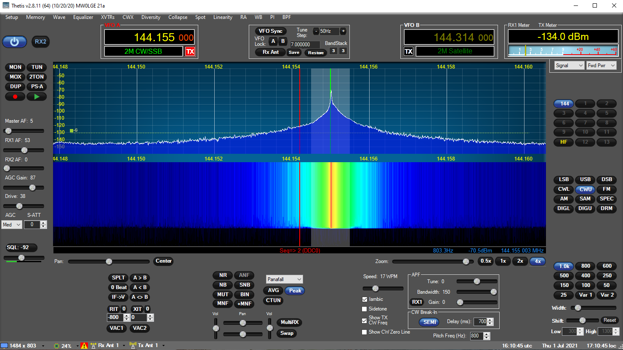
Task: Click the tune step plus button
Action: click(x=343, y=31)
